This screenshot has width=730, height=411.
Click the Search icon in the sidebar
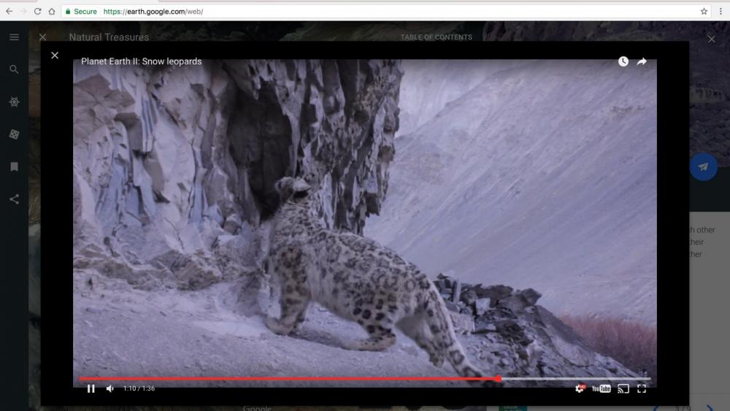click(x=14, y=69)
